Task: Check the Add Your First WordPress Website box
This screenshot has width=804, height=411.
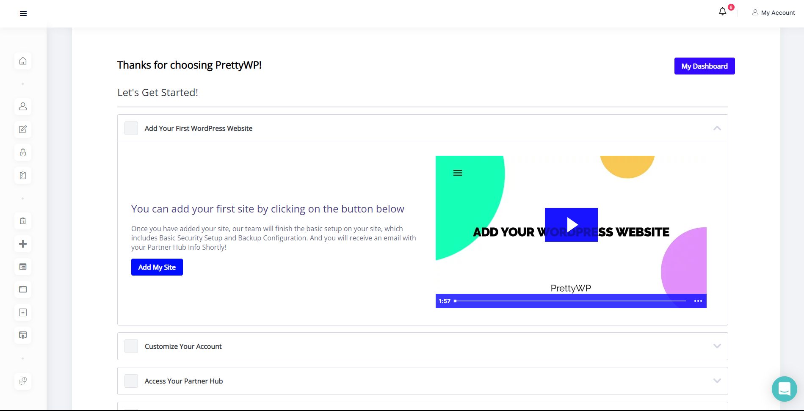Action: coord(131,128)
